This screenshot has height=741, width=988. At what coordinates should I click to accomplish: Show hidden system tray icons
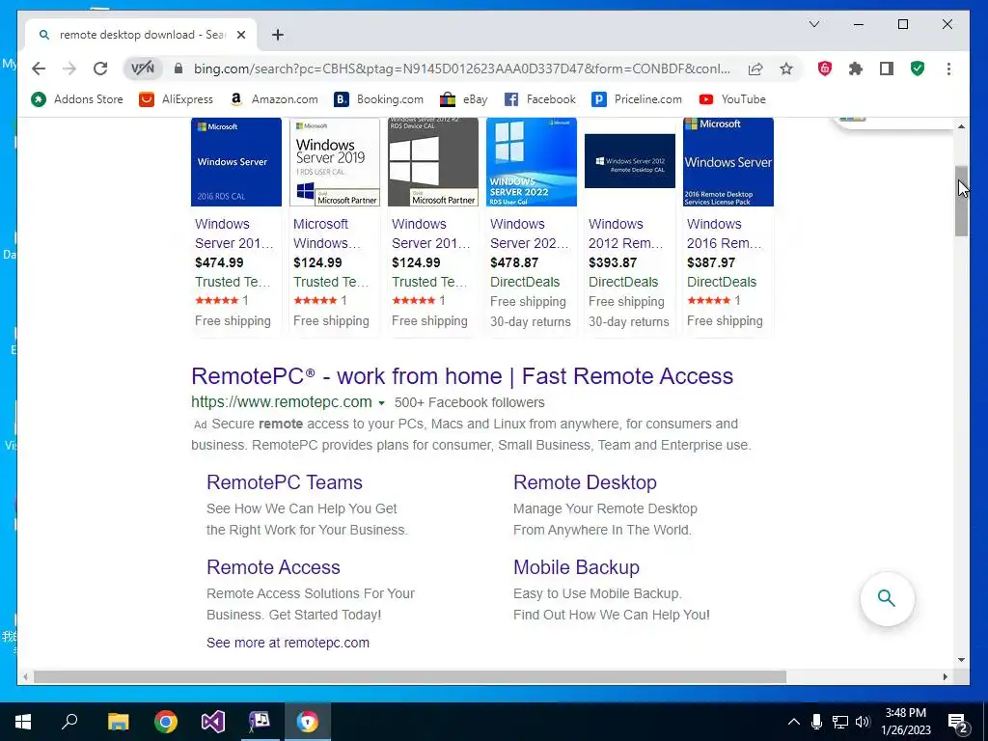[x=794, y=722]
